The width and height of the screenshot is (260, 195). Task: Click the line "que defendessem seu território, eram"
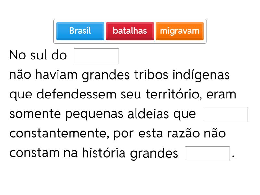click(123, 95)
